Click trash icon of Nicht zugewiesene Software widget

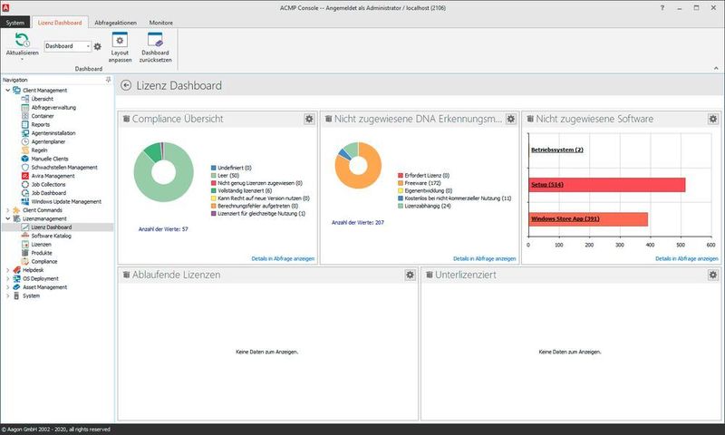pos(530,119)
